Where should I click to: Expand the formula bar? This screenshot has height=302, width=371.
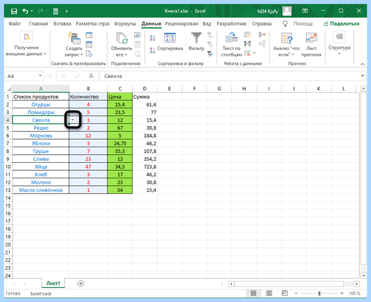point(362,75)
